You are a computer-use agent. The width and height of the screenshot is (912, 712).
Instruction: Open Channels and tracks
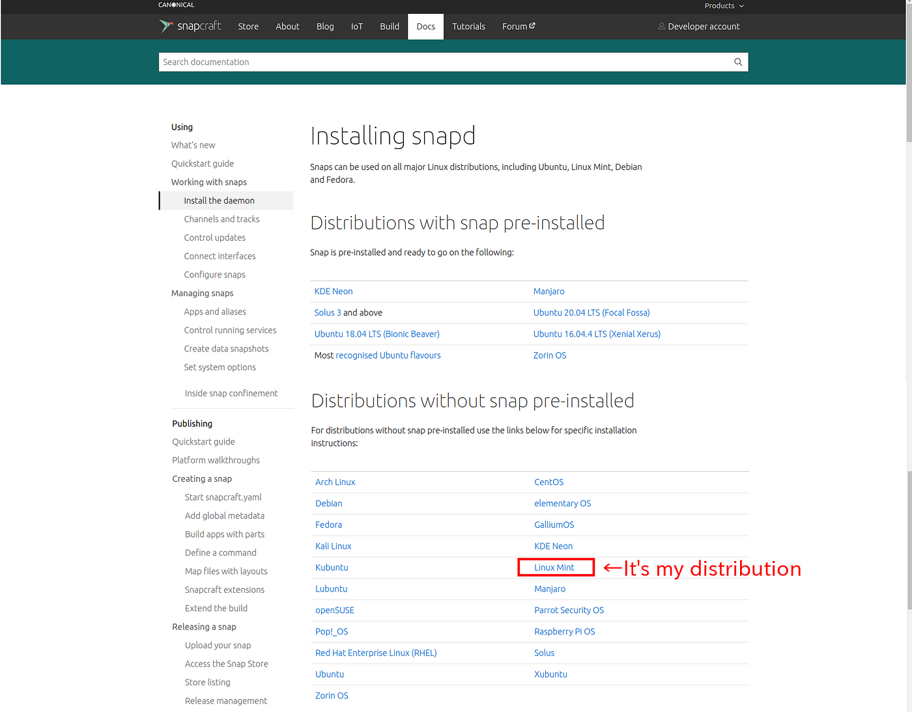221,219
